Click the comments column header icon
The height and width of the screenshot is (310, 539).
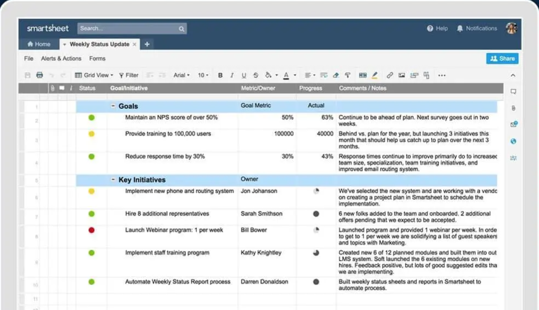pyautogui.click(x=62, y=88)
